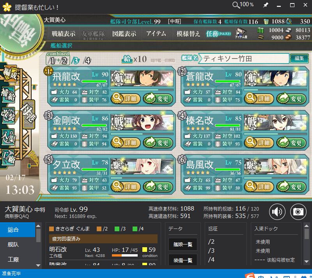Image resolution: width=312 pixels, height=278 pixels.
Task: Click the 飛龍改 ship portrait
Action: 142,78
